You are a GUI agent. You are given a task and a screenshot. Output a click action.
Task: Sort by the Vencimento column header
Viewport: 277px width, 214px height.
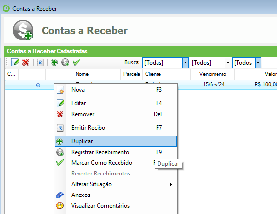tap(213, 74)
